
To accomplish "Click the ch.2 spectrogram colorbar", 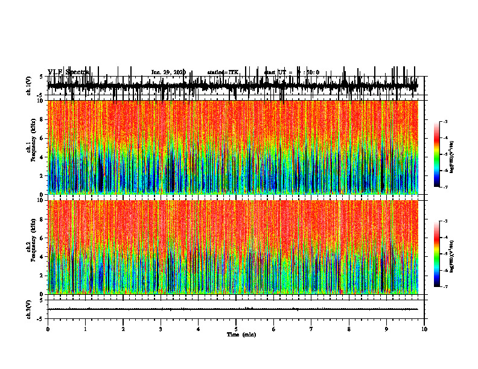I will (437, 254).
